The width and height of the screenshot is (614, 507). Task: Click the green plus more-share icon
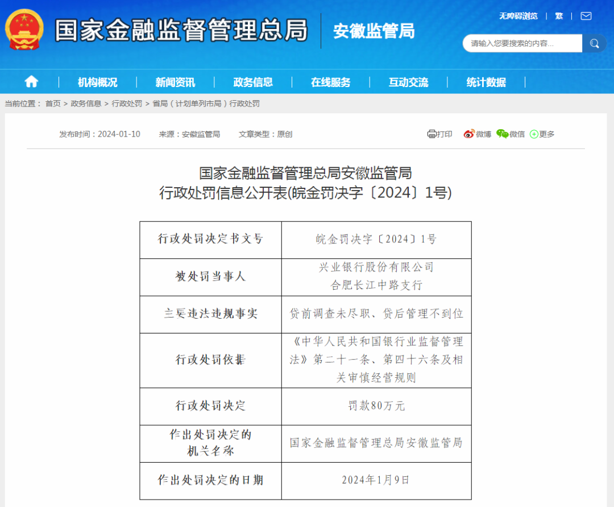(534, 134)
